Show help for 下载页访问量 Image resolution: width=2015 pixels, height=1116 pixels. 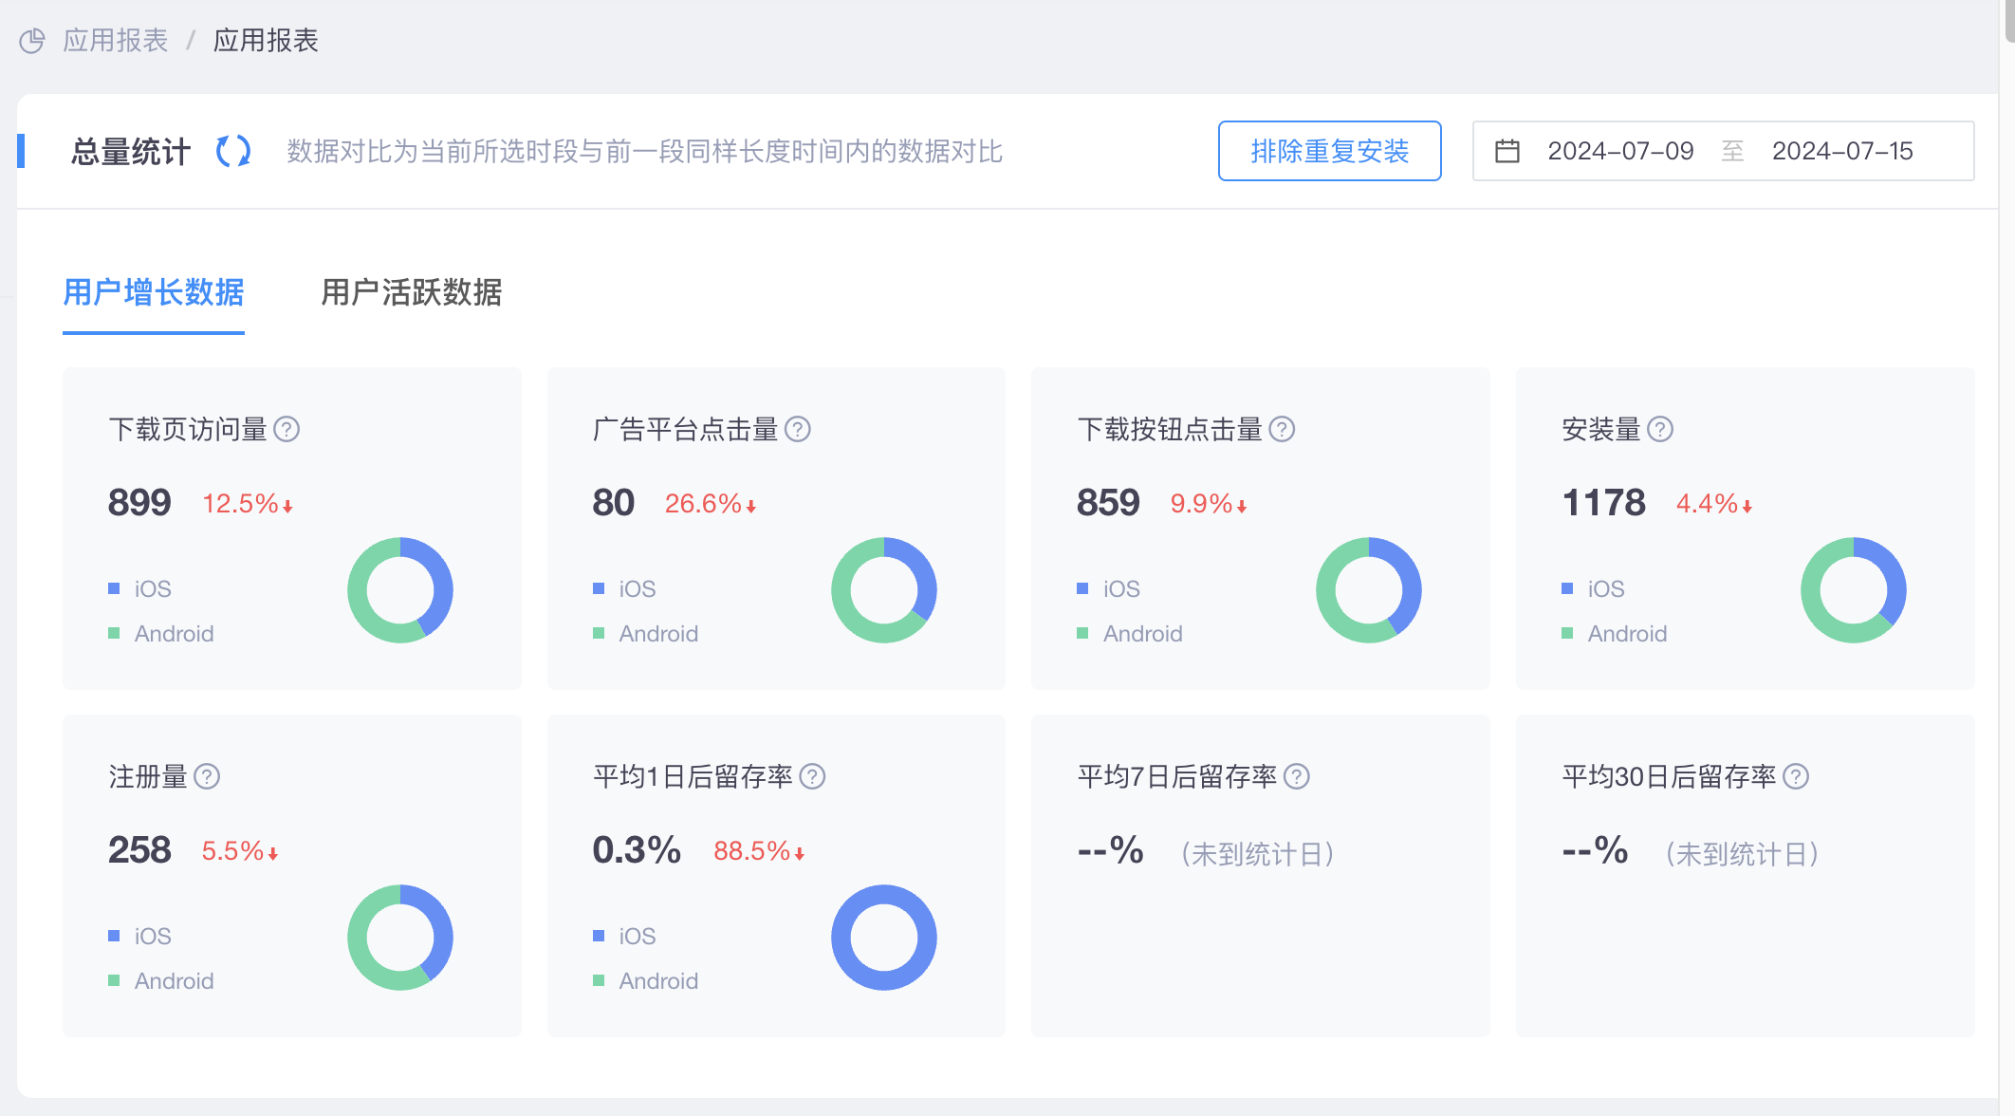tap(287, 430)
